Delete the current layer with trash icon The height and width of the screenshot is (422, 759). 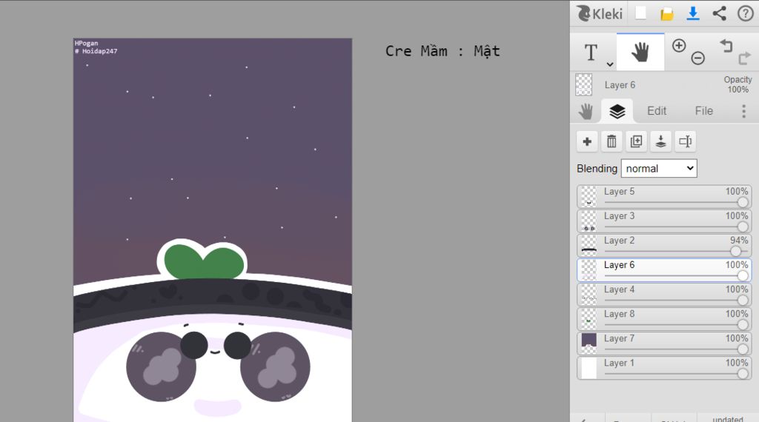pos(611,141)
